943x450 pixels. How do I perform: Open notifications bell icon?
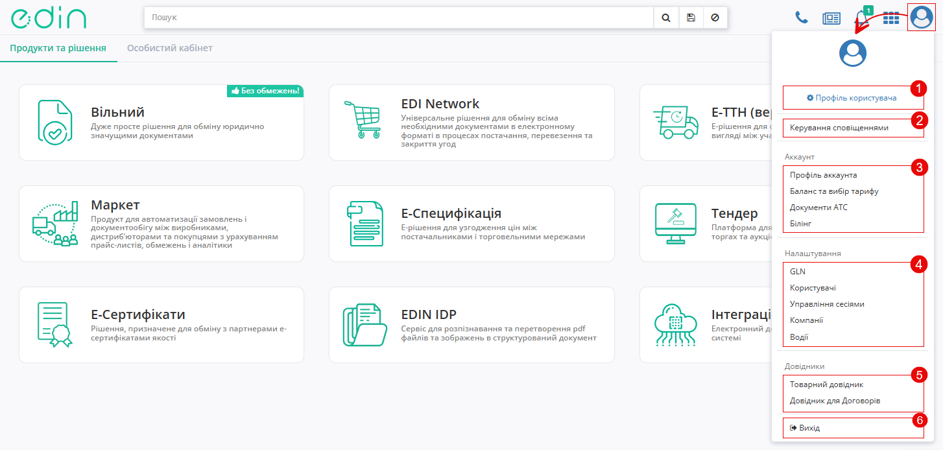863,18
